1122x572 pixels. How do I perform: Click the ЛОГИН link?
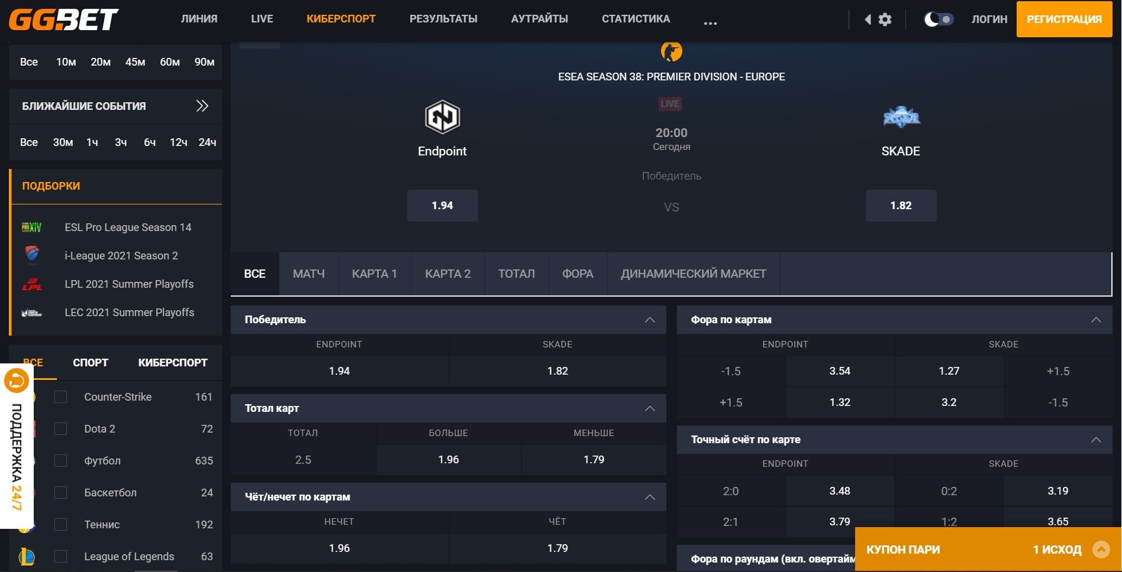pyautogui.click(x=989, y=19)
